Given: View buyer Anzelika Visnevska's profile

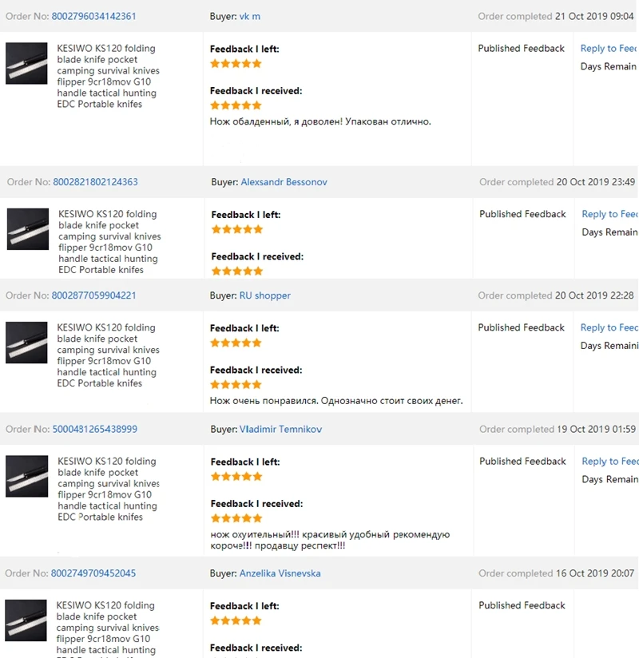Looking at the screenshot, I should 280,573.
